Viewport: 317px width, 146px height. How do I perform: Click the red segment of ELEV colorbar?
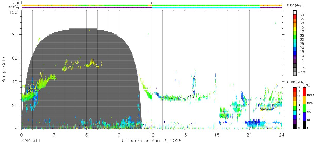click(295, 17)
